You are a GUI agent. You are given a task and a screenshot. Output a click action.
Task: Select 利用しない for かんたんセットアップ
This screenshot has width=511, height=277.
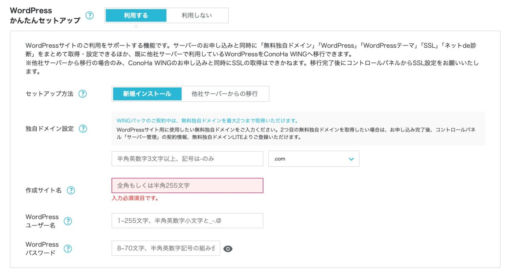tap(197, 15)
